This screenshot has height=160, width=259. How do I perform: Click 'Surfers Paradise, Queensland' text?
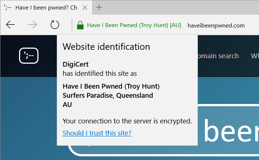108,96
